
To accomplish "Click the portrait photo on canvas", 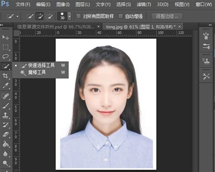I will tap(106, 104).
